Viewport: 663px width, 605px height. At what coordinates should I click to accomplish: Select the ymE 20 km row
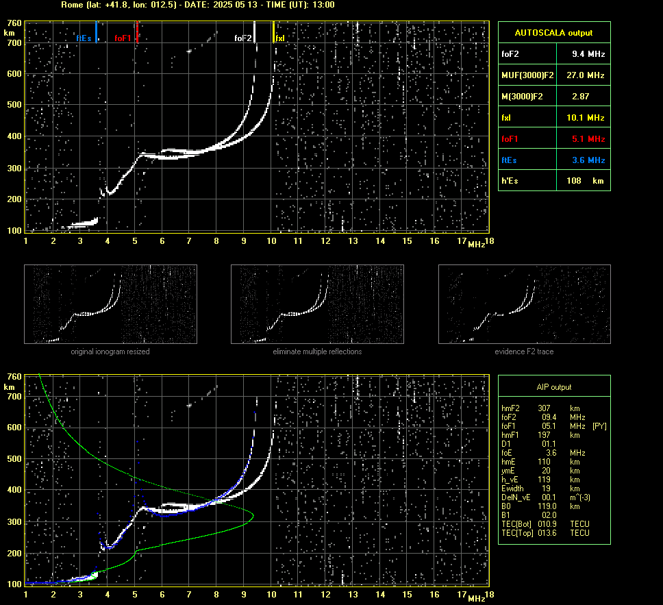540,471
